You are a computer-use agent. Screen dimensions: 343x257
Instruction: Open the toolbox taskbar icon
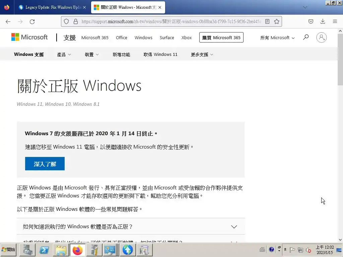[x=94, y=250]
